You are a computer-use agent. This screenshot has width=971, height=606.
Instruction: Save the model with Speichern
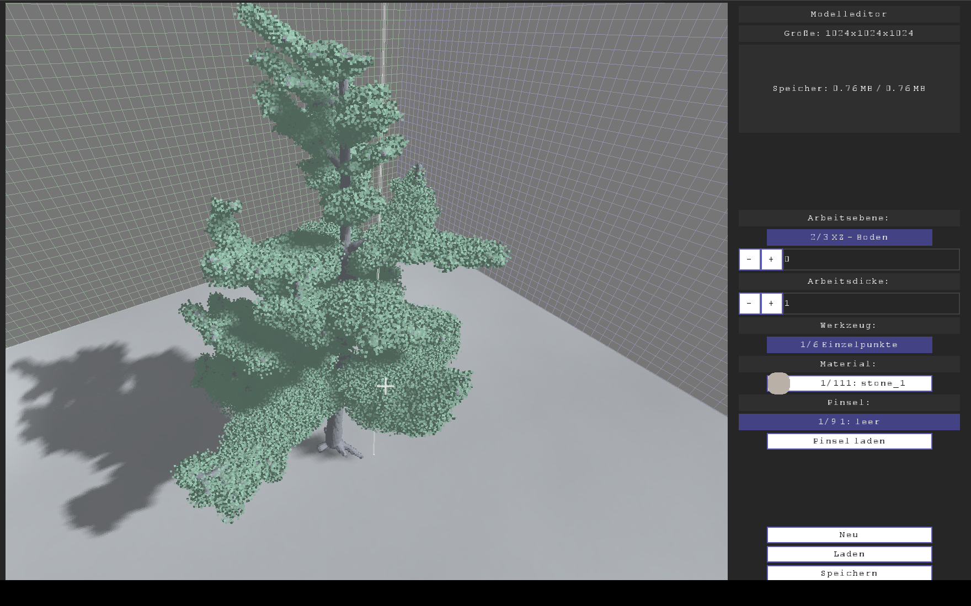(849, 573)
